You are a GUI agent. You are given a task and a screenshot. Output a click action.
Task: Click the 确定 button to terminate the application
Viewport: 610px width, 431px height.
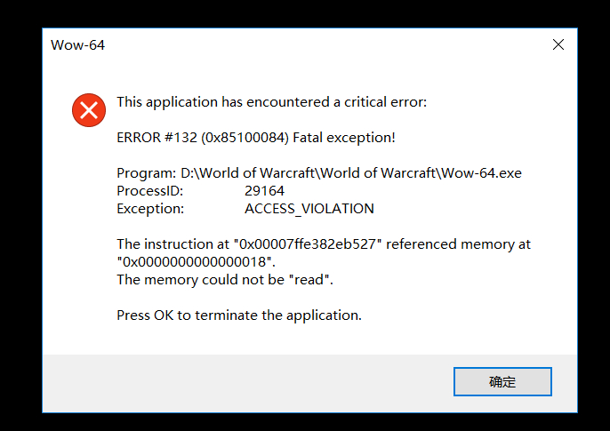(x=502, y=381)
